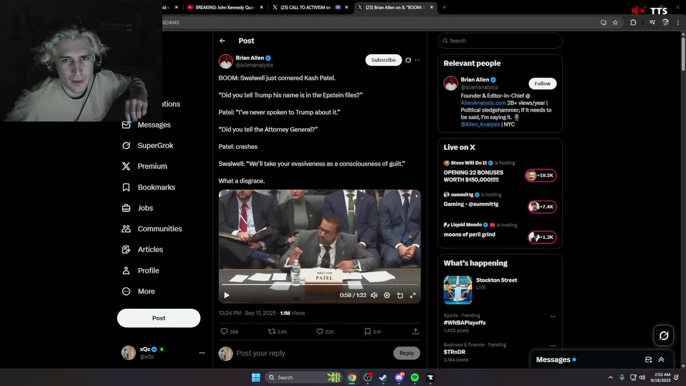The width and height of the screenshot is (686, 386).
Task: Share the post via the upload icon
Action: click(x=415, y=332)
